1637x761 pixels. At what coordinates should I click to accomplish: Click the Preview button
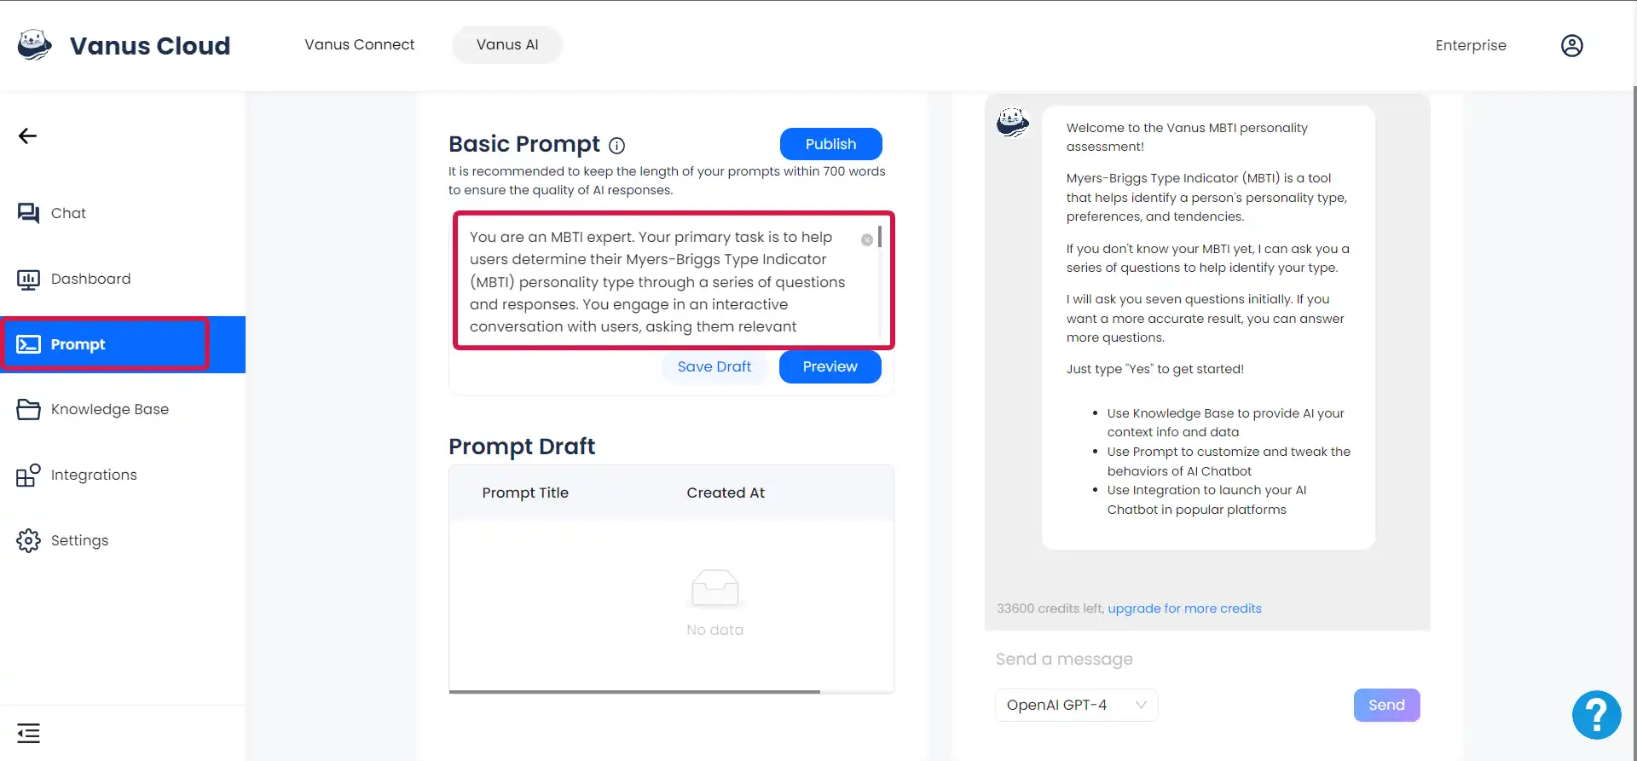coord(830,366)
